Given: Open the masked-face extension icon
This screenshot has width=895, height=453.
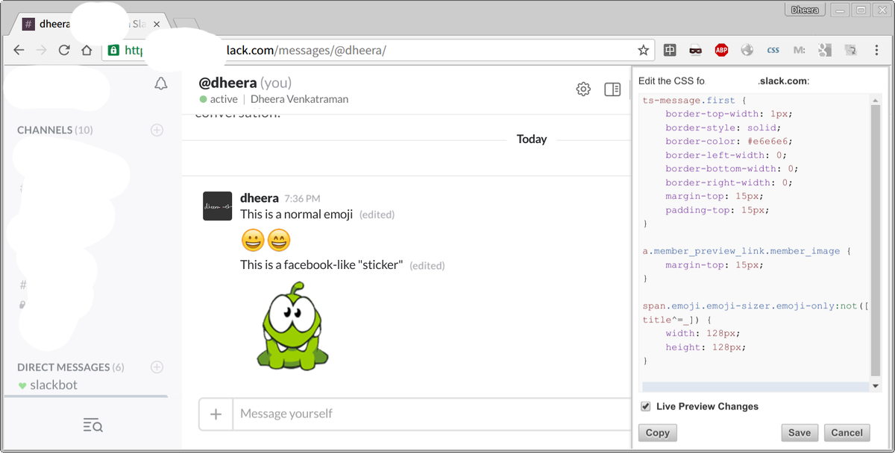Looking at the screenshot, I should [696, 51].
